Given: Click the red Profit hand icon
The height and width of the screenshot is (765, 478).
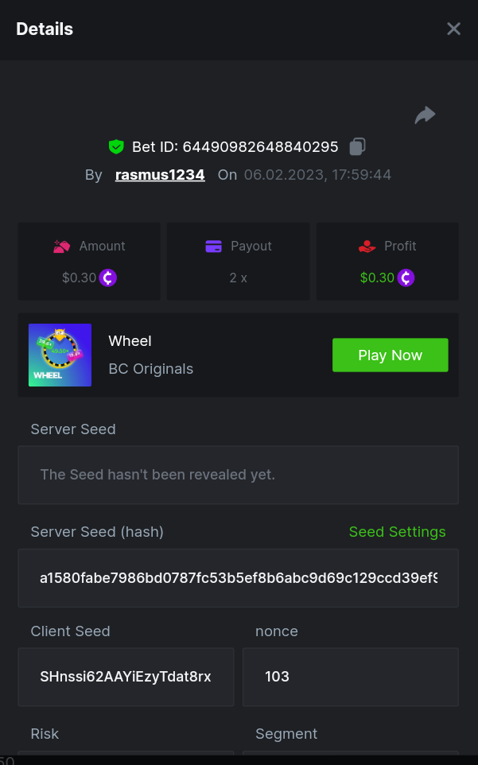Looking at the screenshot, I should pos(367,247).
